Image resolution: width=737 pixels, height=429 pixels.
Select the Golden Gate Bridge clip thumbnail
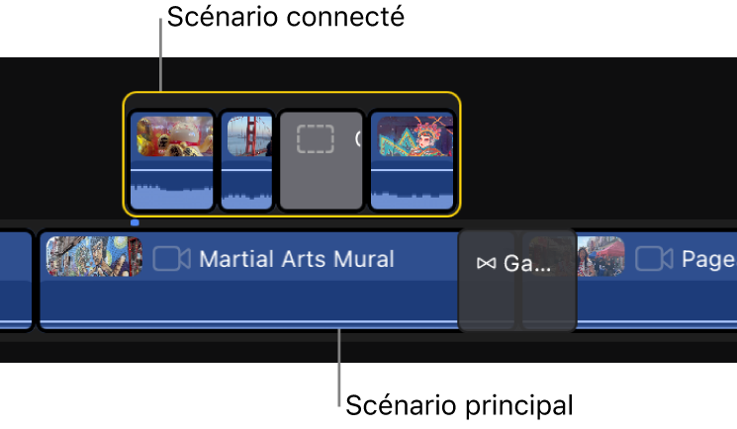[249, 136]
